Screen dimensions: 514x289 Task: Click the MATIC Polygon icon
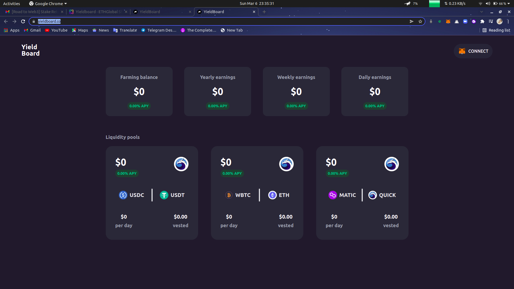(332, 195)
